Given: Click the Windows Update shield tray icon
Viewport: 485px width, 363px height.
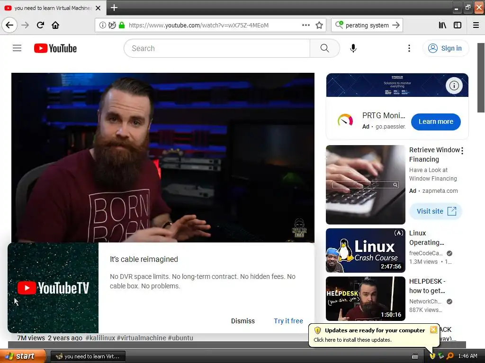Looking at the screenshot, I should (432, 356).
